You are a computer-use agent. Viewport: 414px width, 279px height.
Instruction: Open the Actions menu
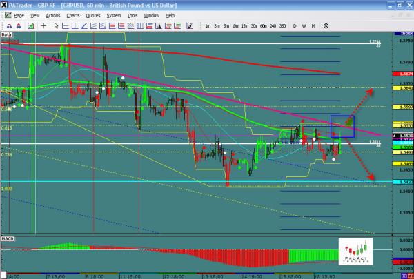point(52,14)
